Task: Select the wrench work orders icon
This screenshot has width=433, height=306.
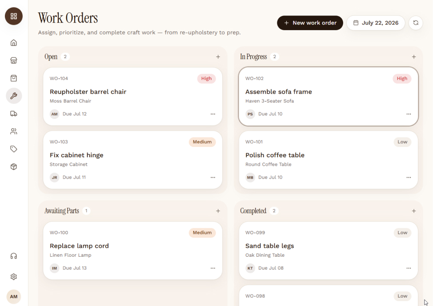Action: click(14, 96)
